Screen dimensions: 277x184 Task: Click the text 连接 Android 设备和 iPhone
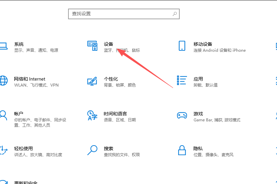coord(220,50)
